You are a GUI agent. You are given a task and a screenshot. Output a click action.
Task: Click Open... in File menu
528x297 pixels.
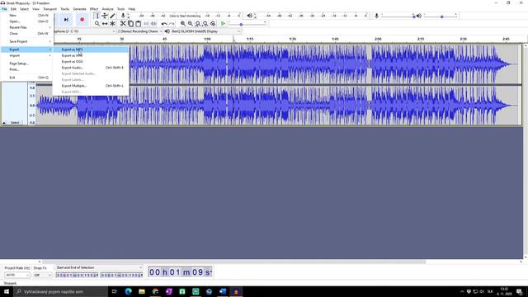click(27, 21)
